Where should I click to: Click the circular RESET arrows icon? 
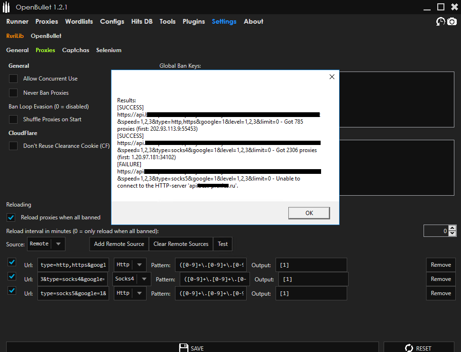tap(408, 348)
